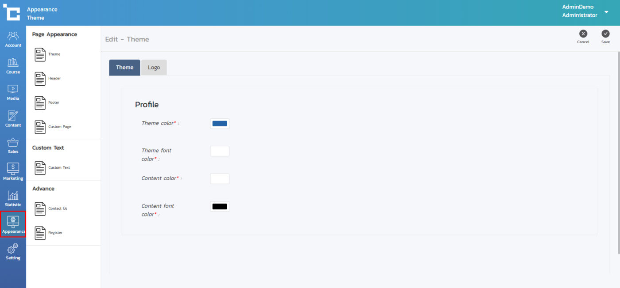
Task: Select the Theme tab
Action: tap(124, 68)
